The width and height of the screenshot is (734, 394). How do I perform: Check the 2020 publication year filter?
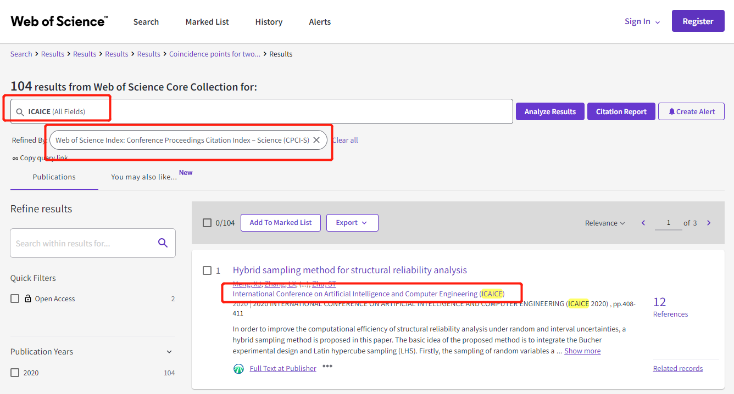[15, 373]
